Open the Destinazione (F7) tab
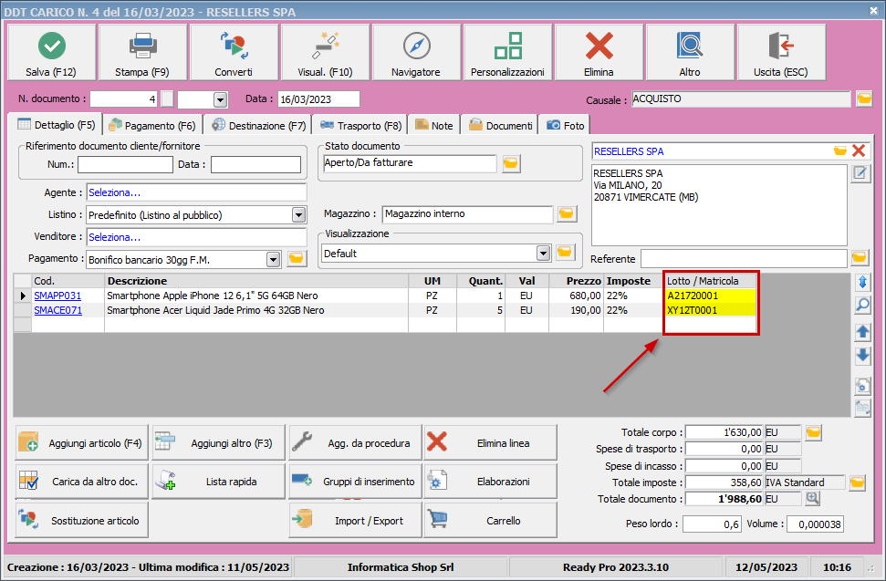The height and width of the screenshot is (581, 886). (x=258, y=125)
